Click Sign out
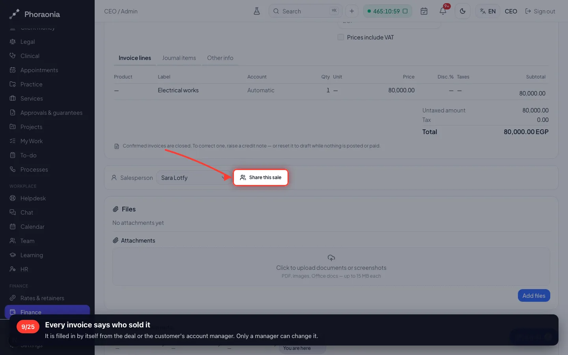This screenshot has height=355, width=568. [x=540, y=11]
